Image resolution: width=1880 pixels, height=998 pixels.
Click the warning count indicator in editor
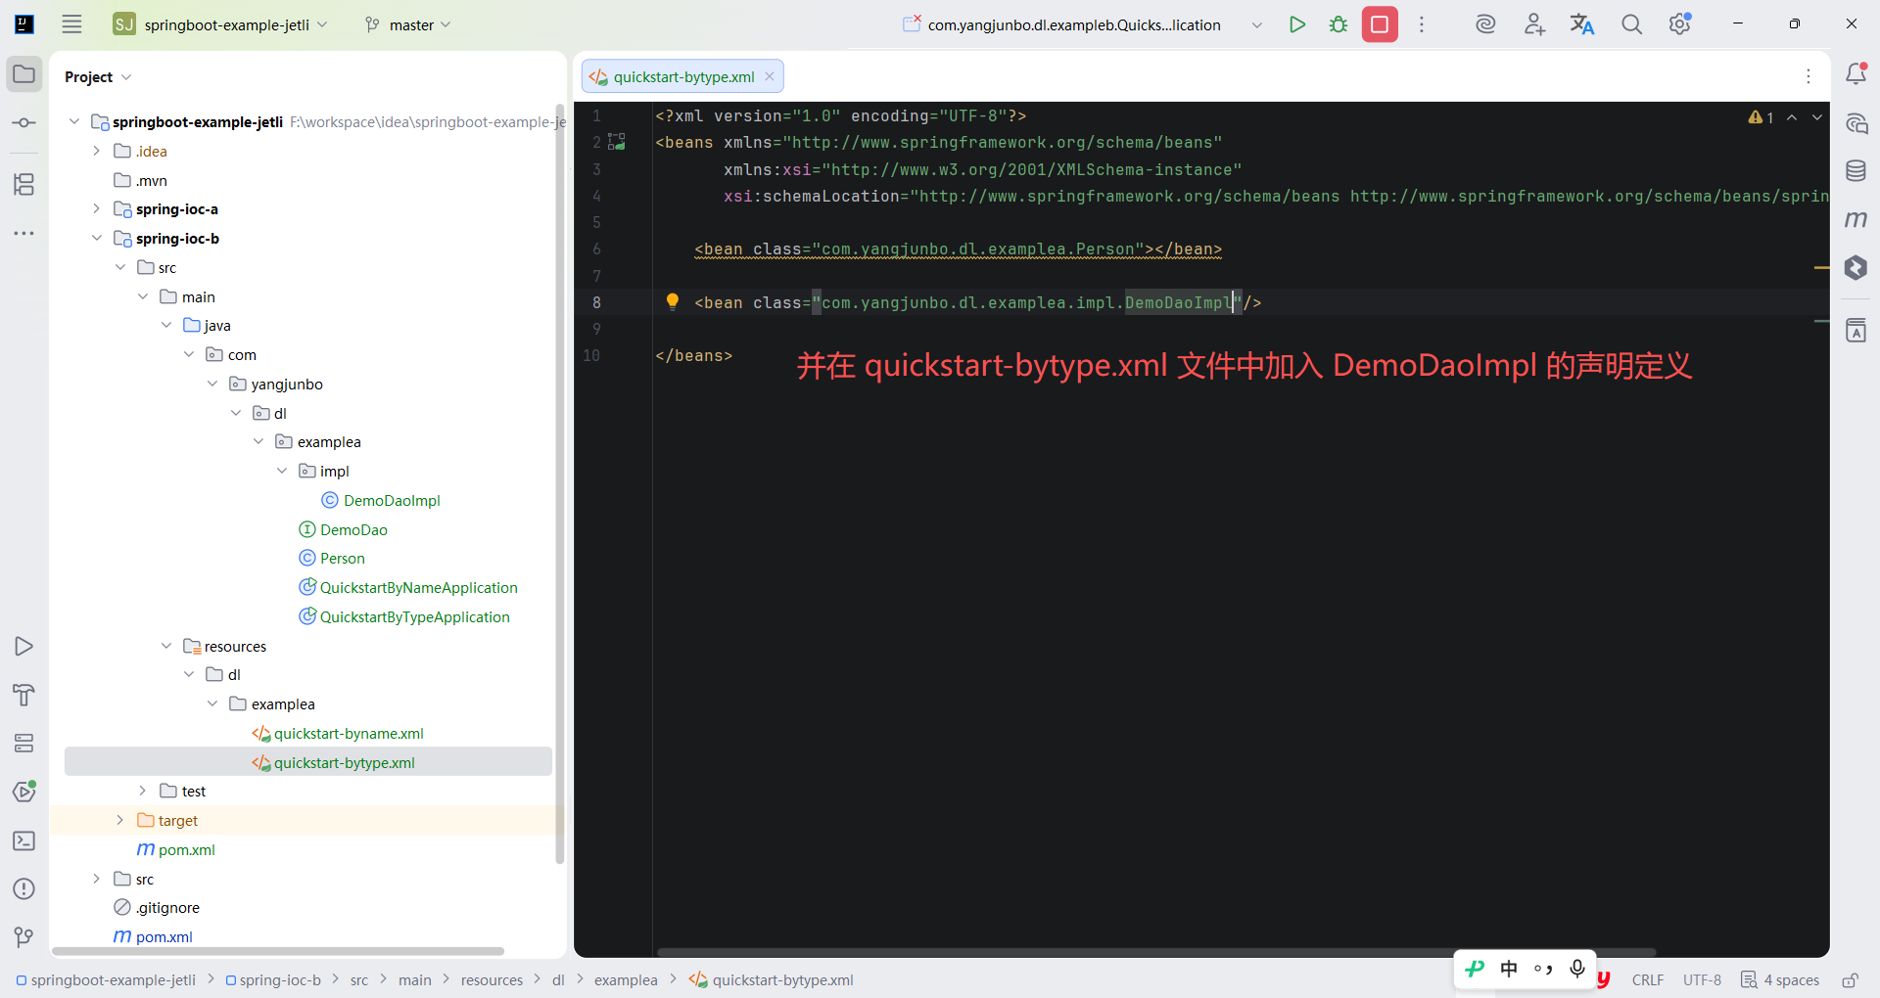click(x=1762, y=117)
